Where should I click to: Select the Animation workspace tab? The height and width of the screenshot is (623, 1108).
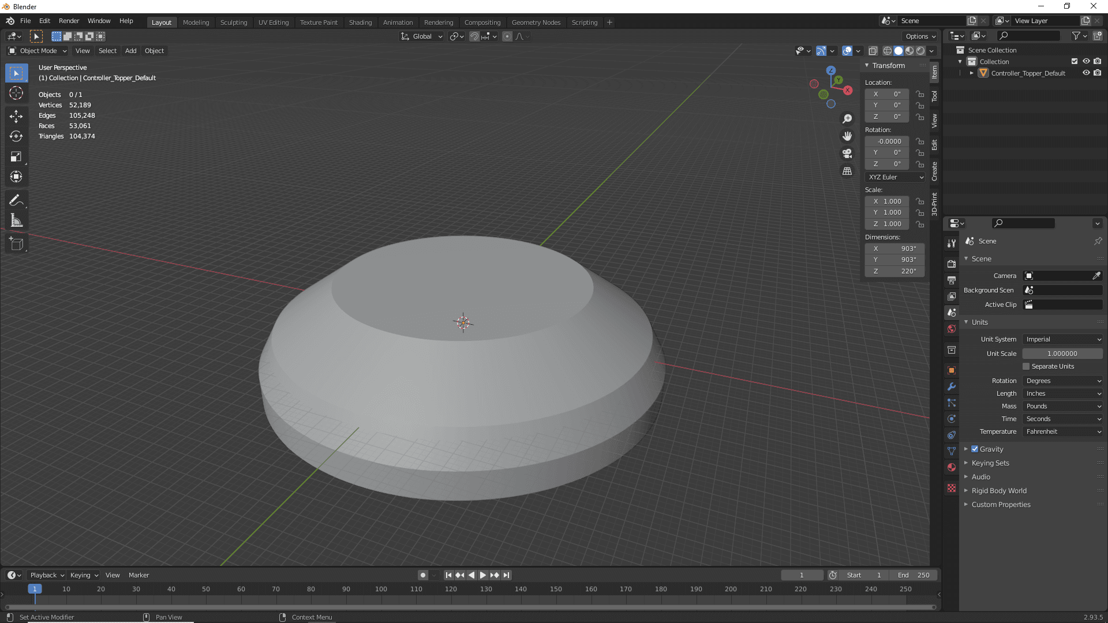tap(397, 22)
